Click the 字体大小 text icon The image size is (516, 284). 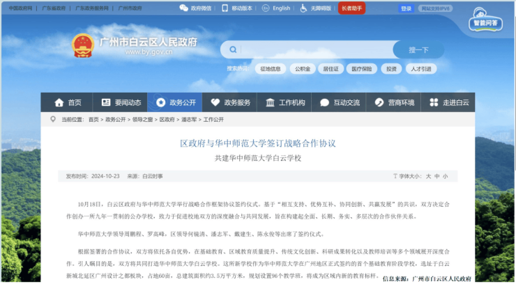coord(395,176)
